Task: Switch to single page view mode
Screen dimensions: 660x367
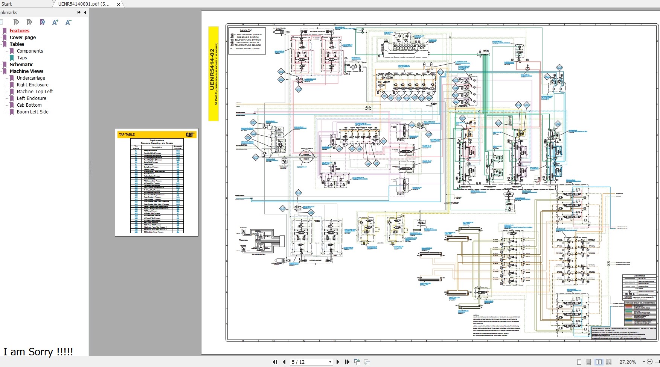Action: (579, 362)
